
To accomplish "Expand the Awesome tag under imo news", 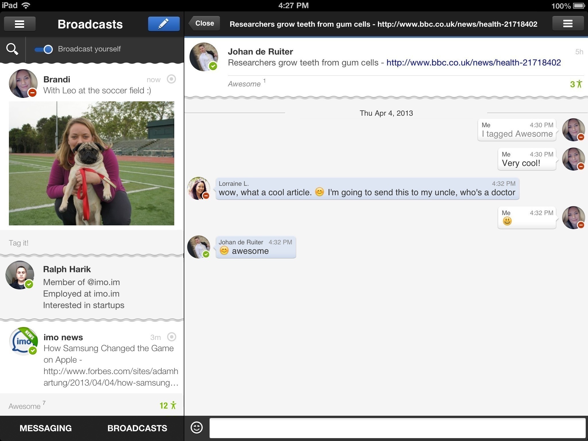I will click(x=25, y=406).
